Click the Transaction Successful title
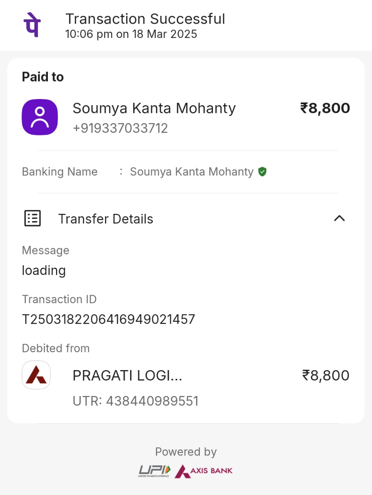 145,19
